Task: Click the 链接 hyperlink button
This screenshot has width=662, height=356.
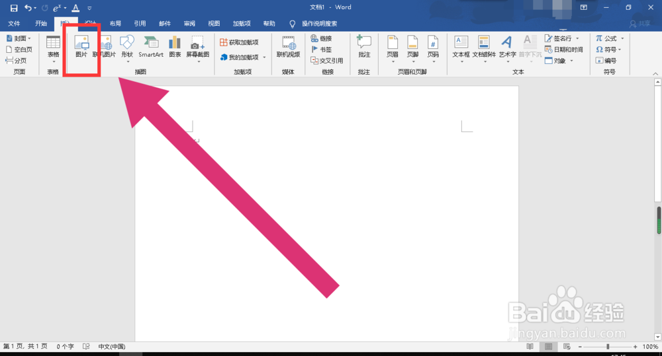Action: [x=321, y=38]
